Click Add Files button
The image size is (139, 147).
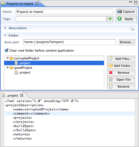click(121, 59)
